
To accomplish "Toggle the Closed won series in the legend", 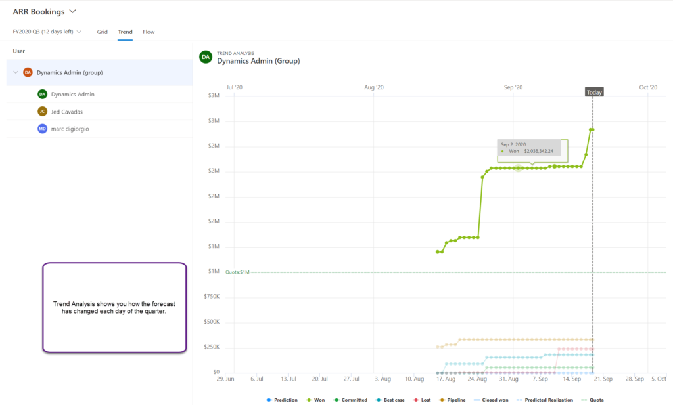I will [x=491, y=400].
